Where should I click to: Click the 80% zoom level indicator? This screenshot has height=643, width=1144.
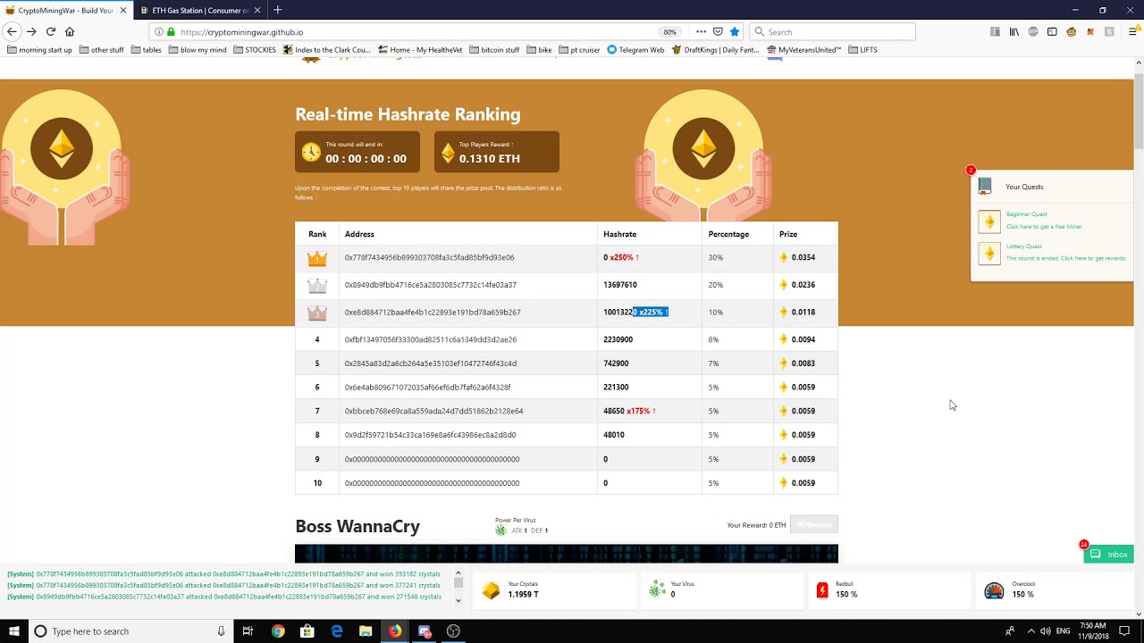(669, 31)
